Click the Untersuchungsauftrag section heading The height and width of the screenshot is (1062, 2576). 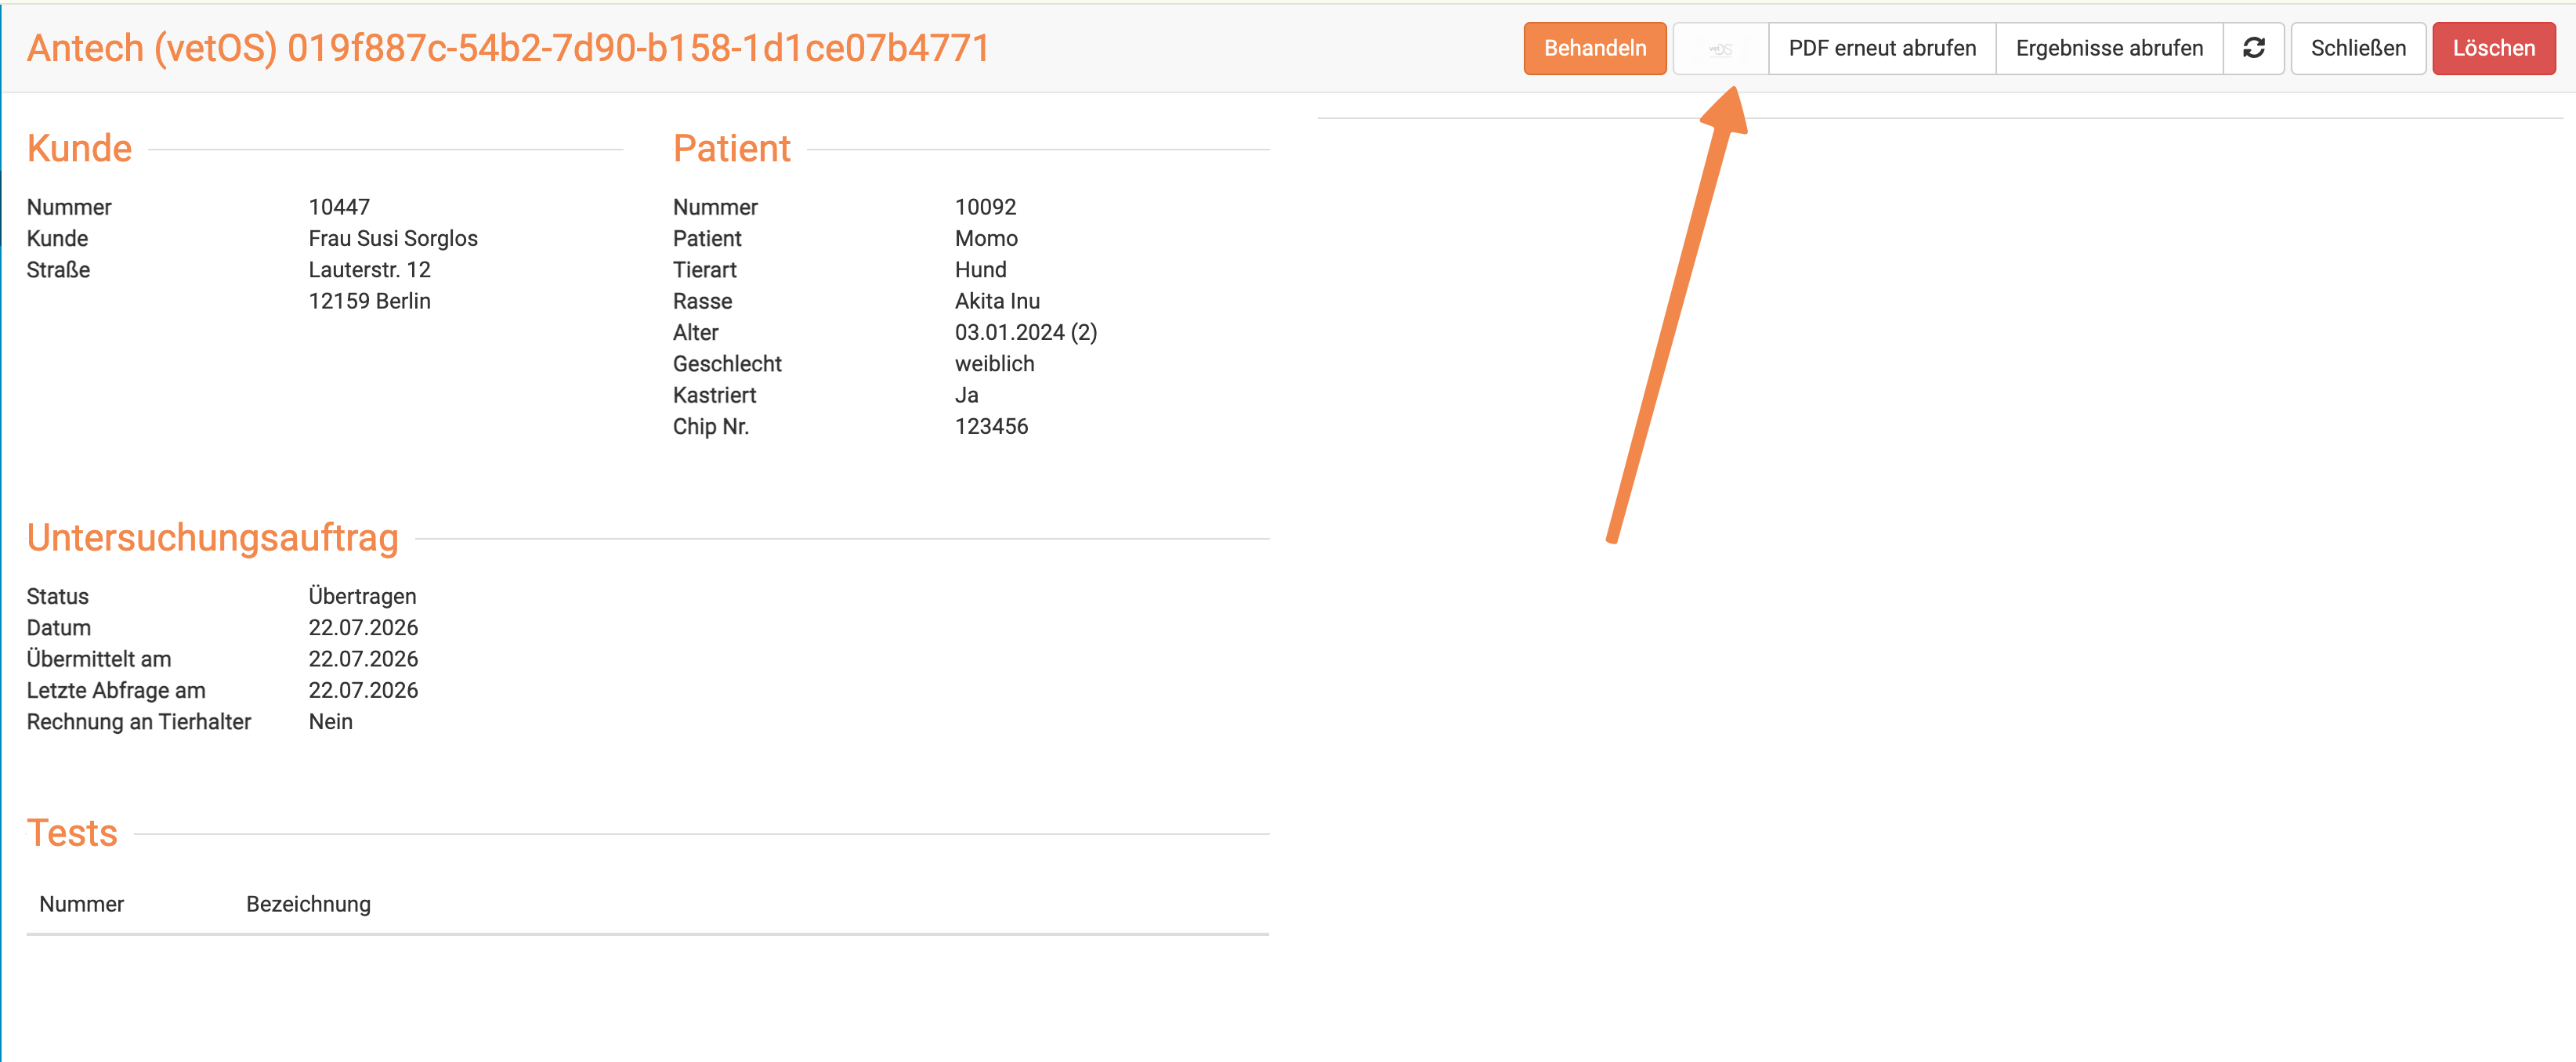tap(212, 538)
